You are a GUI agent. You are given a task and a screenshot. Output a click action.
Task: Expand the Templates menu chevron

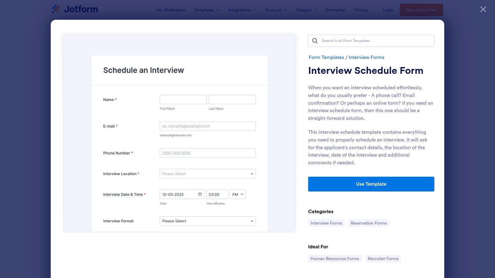click(218, 10)
